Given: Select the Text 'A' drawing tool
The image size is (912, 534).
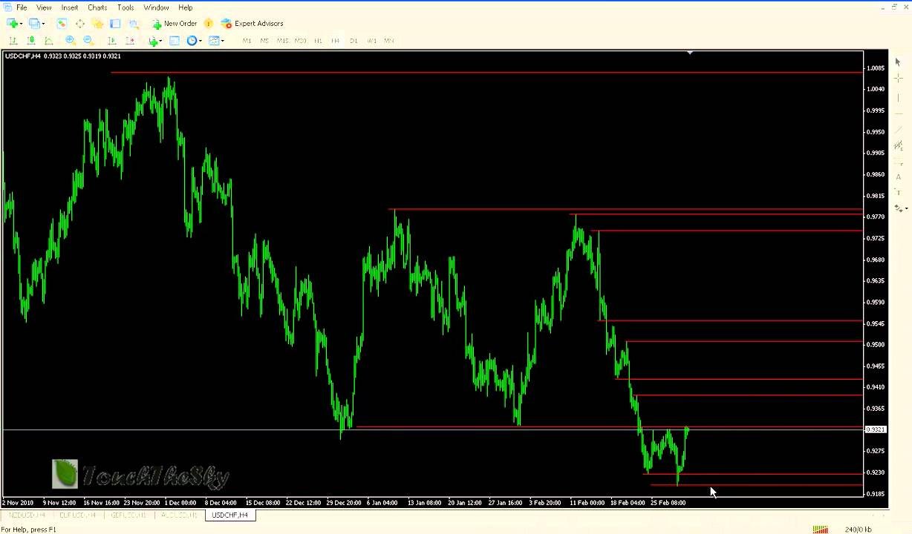Looking at the screenshot, I should [x=898, y=177].
